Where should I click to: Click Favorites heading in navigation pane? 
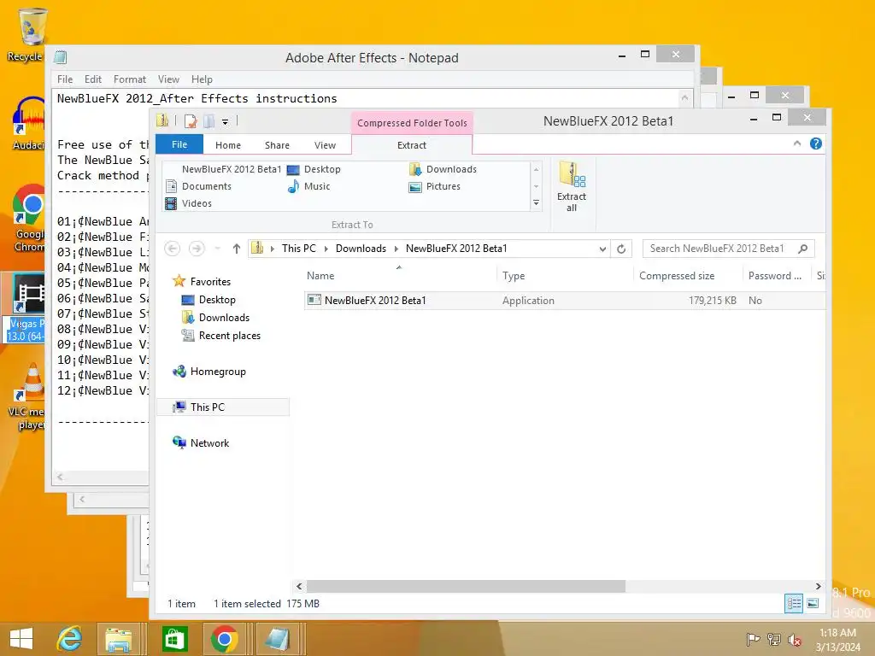coord(202,282)
